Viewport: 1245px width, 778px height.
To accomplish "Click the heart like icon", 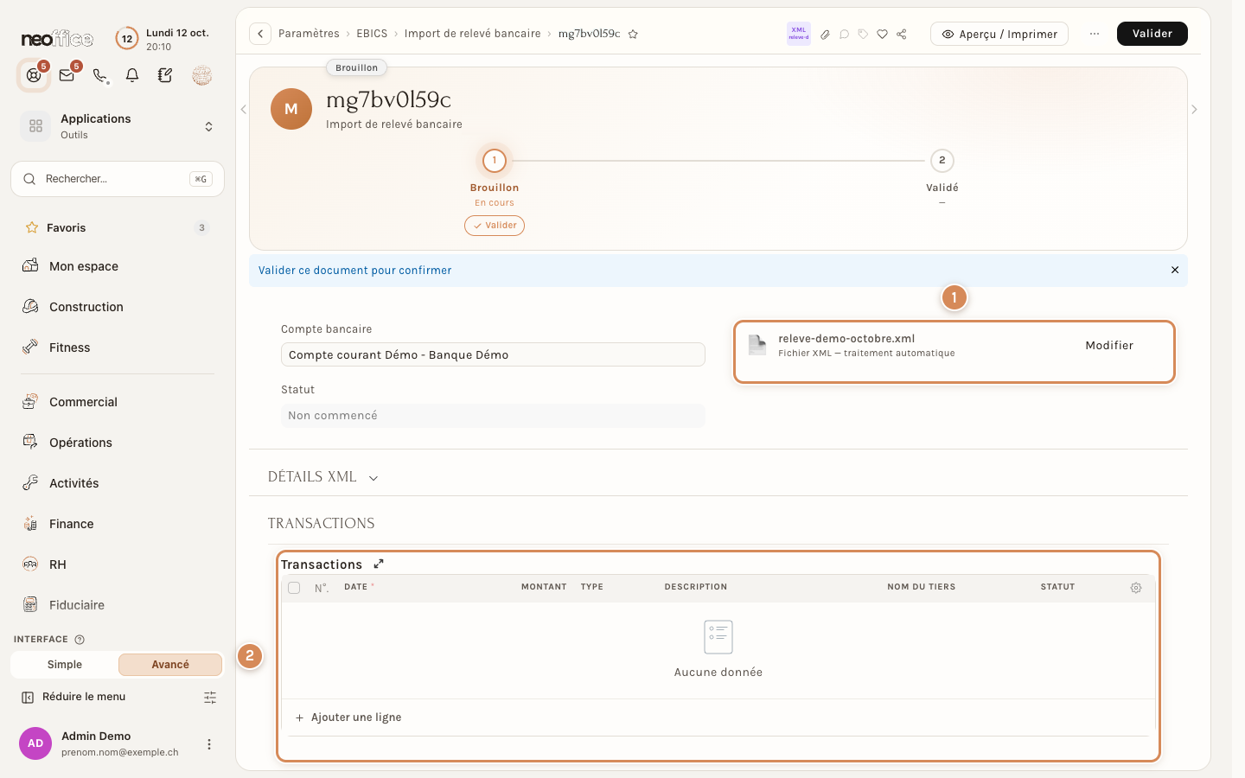I will [x=882, y=35].
